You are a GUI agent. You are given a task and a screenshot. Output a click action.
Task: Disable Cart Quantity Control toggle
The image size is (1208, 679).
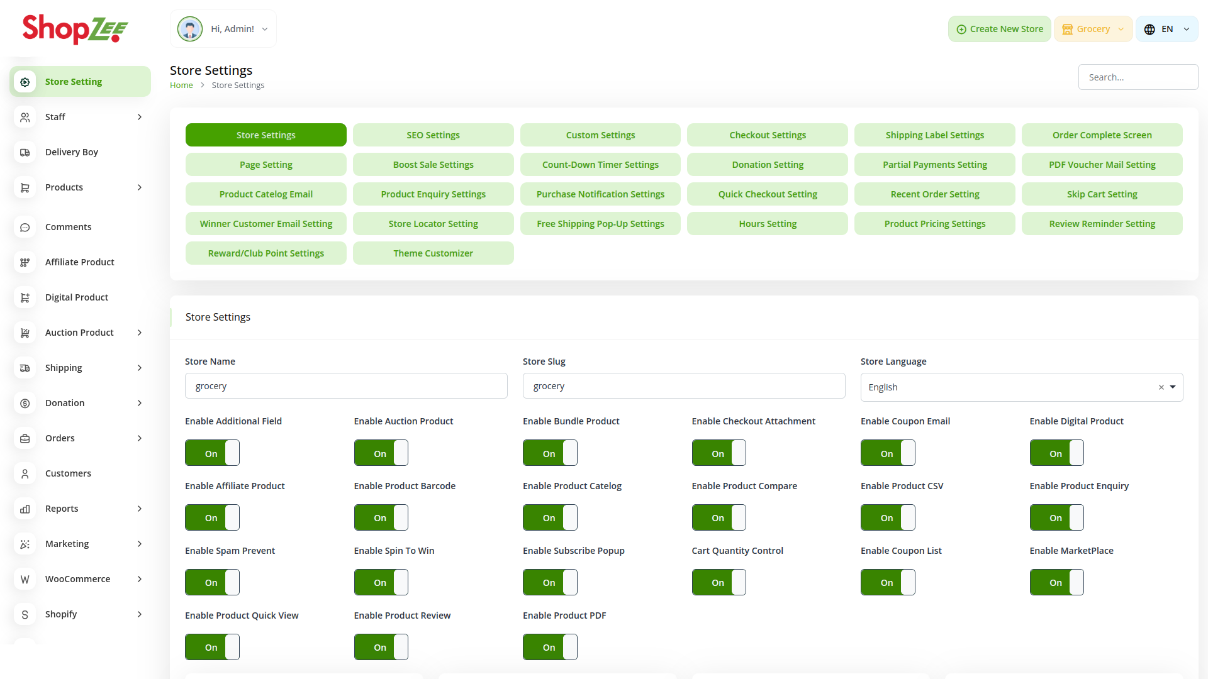pos(719,582)
